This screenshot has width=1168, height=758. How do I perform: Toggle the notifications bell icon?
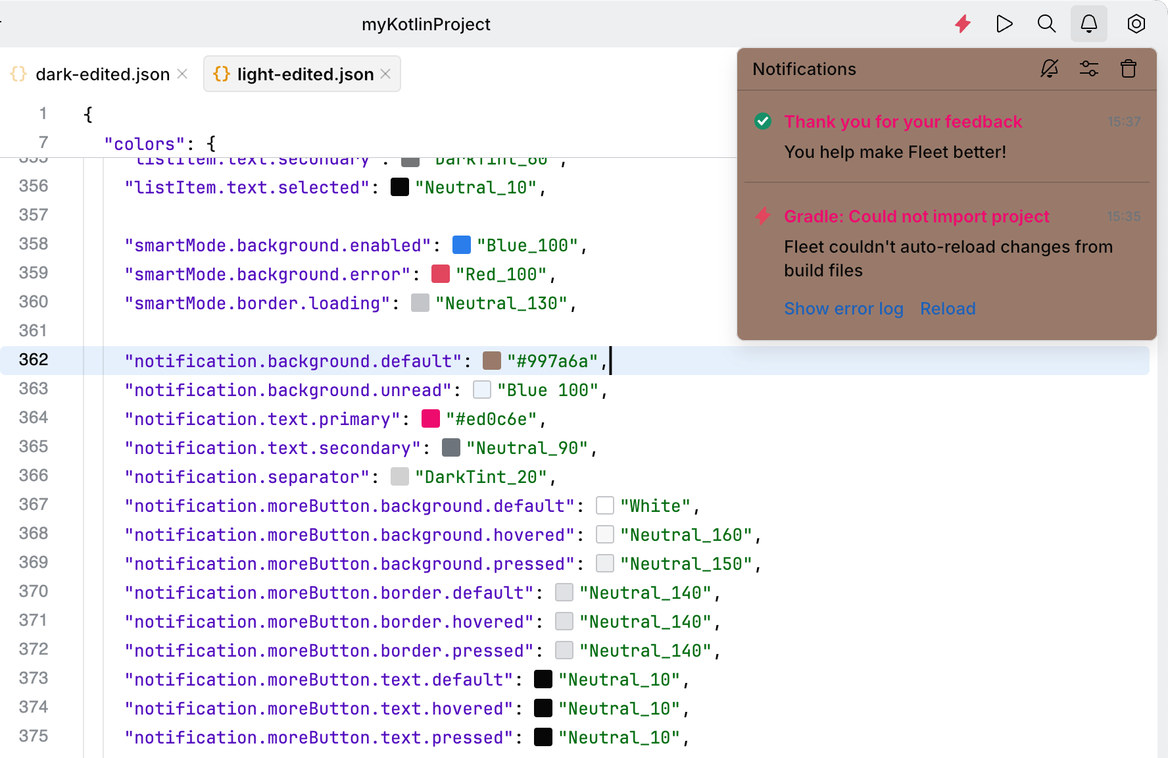point(1088,24)
